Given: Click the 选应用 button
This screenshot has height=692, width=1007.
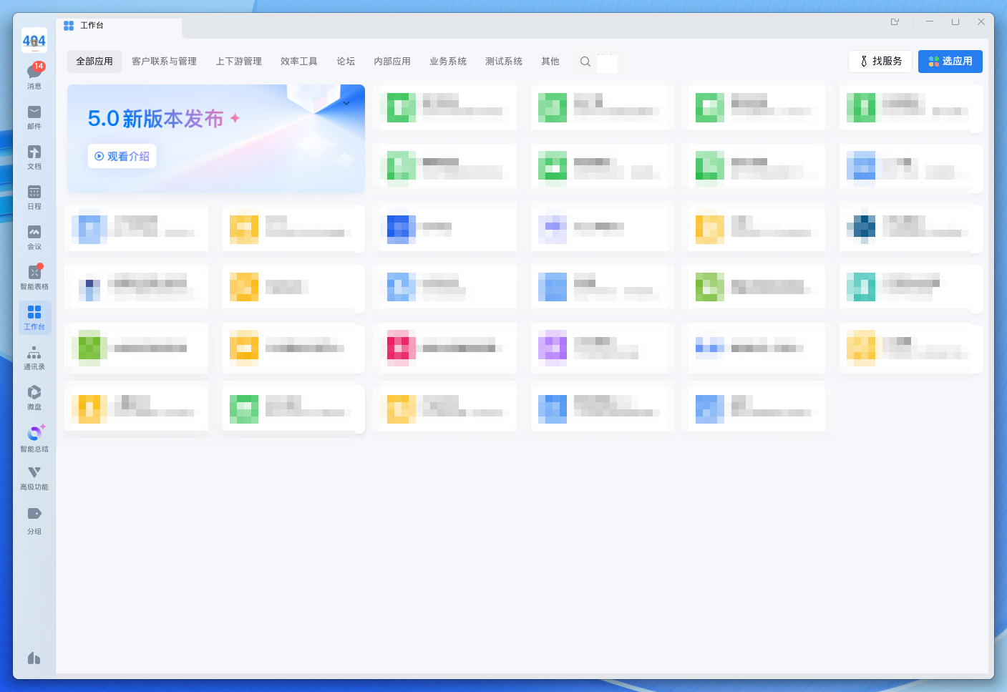Looking at the screenshot, I should click(950, 62).
